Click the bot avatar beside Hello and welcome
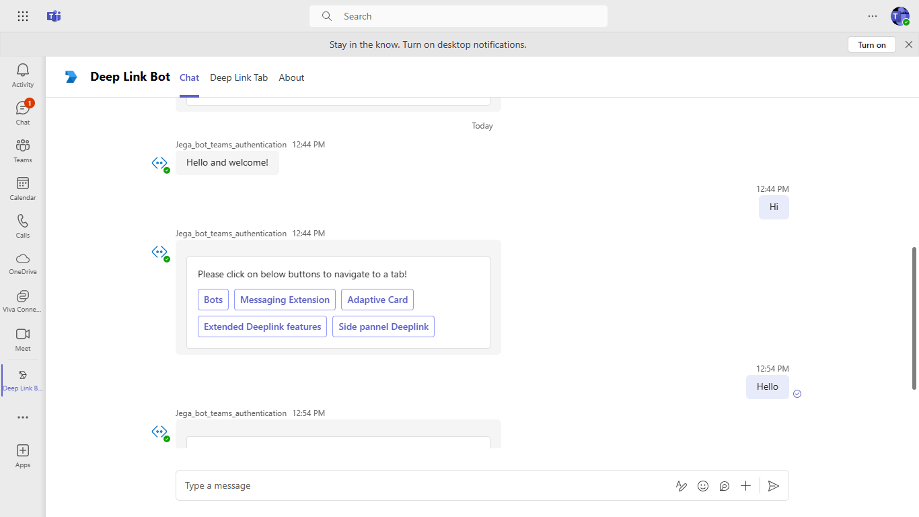919x517 pixels. (x=159, y=163)
